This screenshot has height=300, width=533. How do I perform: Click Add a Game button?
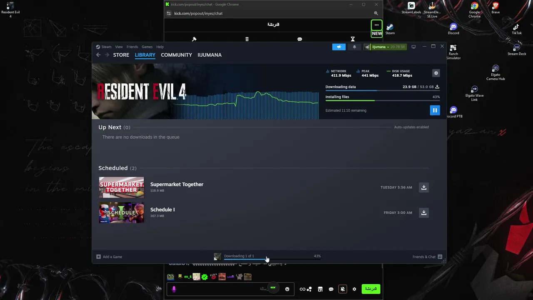(x=109, y=257)
